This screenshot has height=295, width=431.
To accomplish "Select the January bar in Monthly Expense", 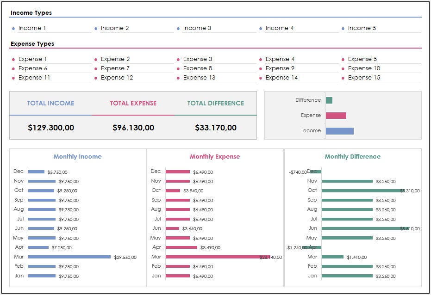I will [x=178, y=276].
